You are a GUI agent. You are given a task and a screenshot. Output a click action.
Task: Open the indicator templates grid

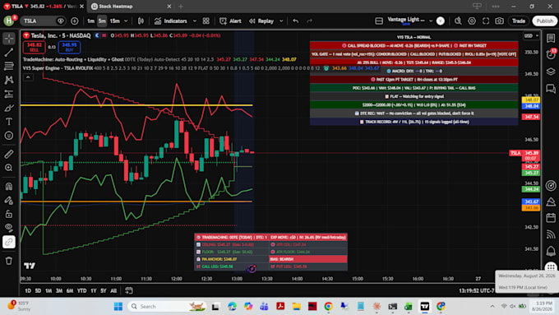pos(206,21)
